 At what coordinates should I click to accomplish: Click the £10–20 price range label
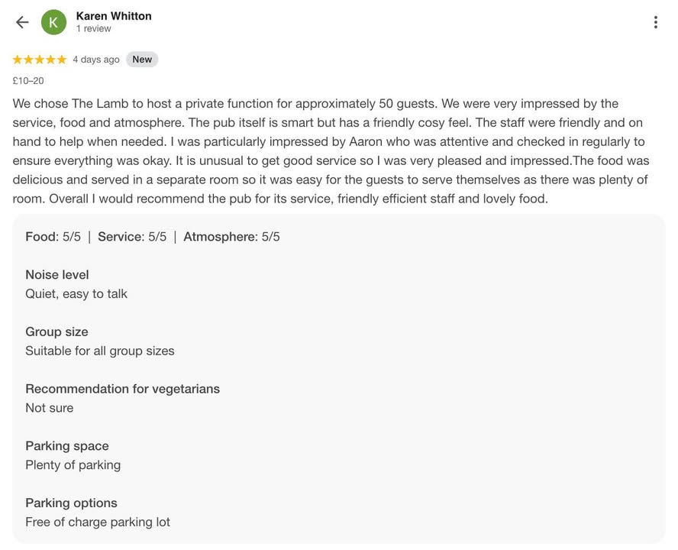coord(28,81)
